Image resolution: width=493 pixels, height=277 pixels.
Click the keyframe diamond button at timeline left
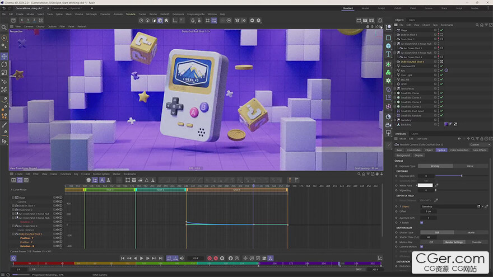coord(13,258)
